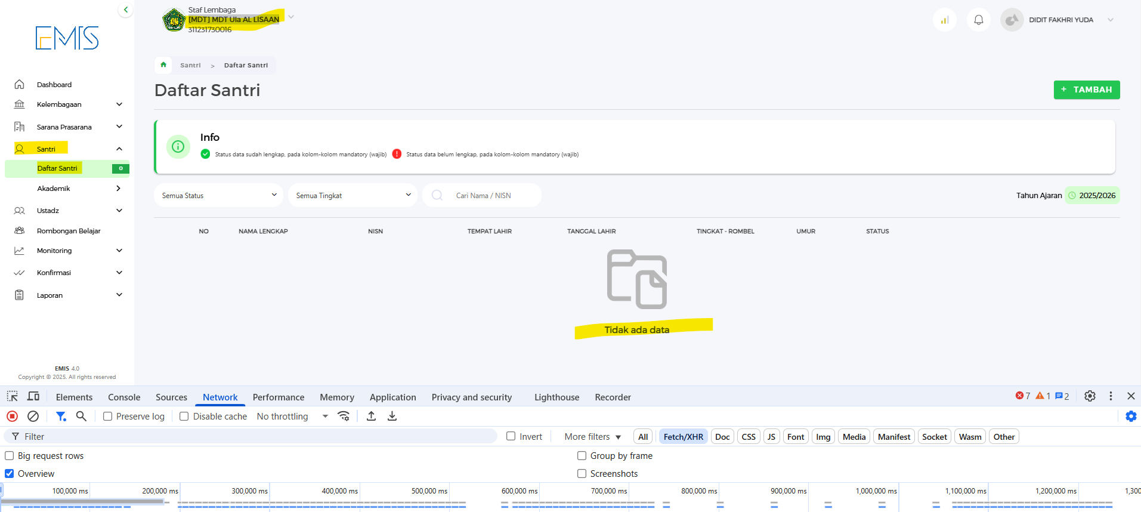Select the Fetch/XHR filter button
The height and width of the screenshot is (512, 1141).
[683, 437]
